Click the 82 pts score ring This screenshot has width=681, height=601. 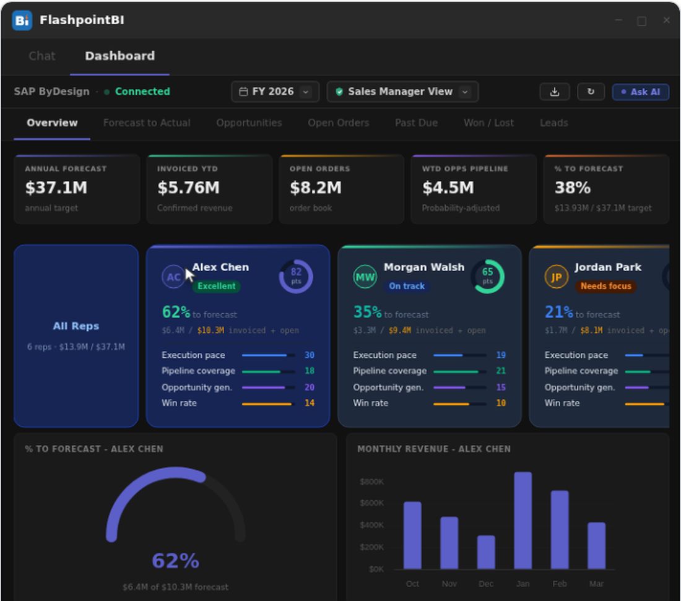[x=296, y=276]
